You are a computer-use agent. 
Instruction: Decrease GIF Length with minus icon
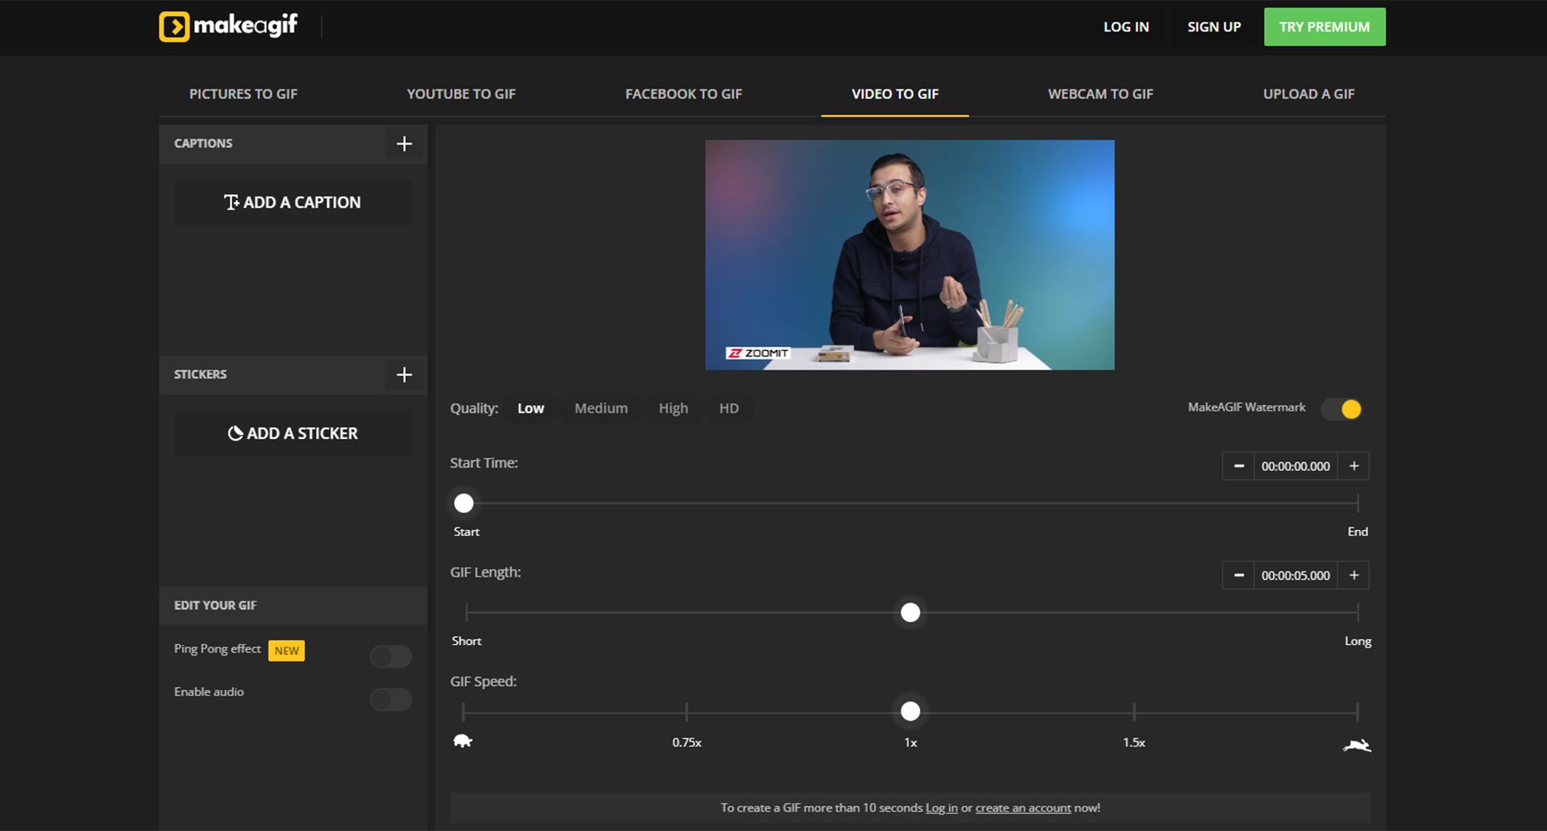point(1238,576)
